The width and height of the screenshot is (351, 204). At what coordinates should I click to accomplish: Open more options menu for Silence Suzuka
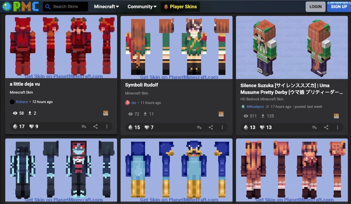click(338, 127)
